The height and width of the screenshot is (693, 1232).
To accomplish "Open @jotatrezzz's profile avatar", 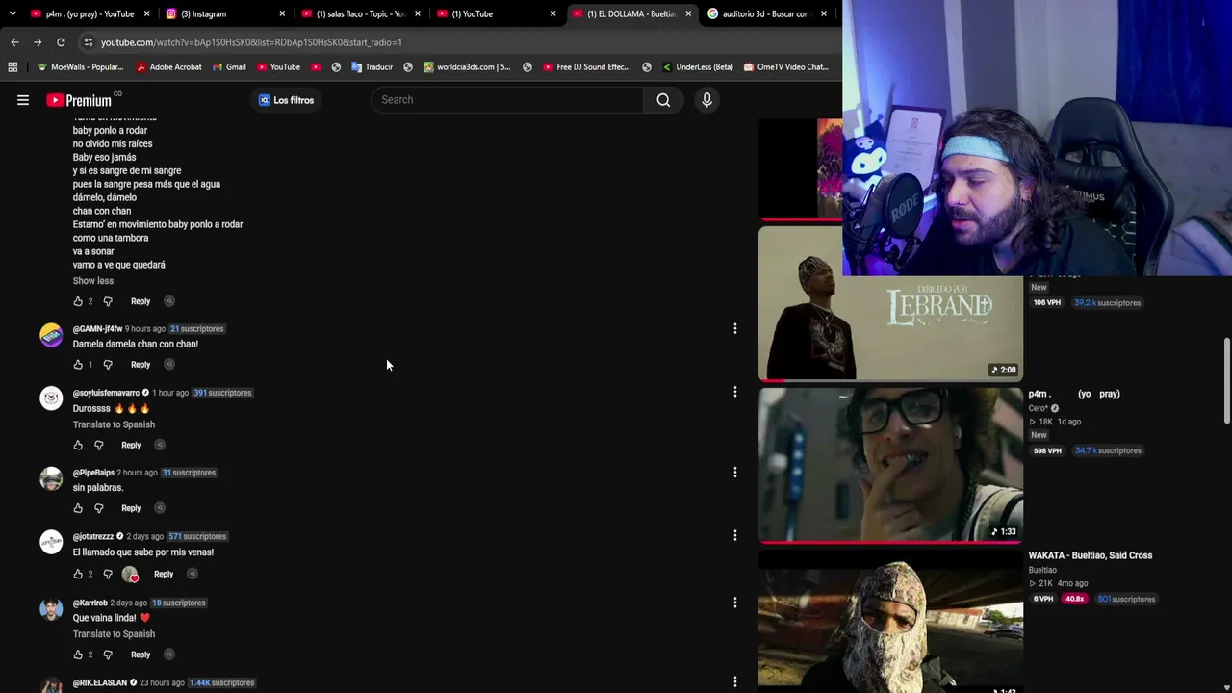I will click(51, 542).
